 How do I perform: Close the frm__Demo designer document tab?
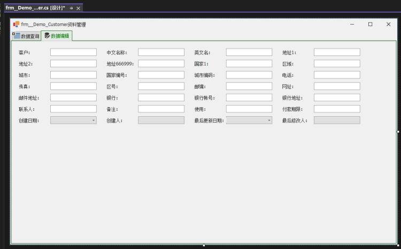click(x=79, y=8)
